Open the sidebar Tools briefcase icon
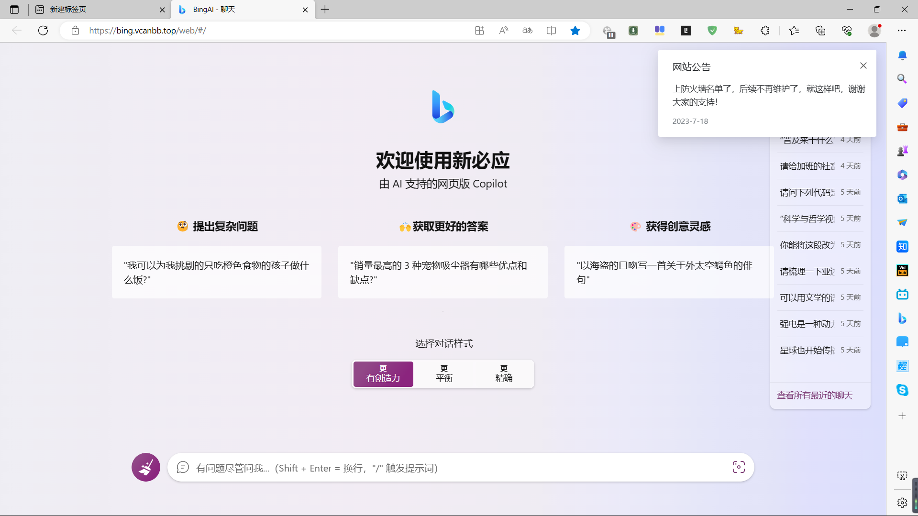Image resolution: width=918 pixels, height=516 pixels. point(902,127)
